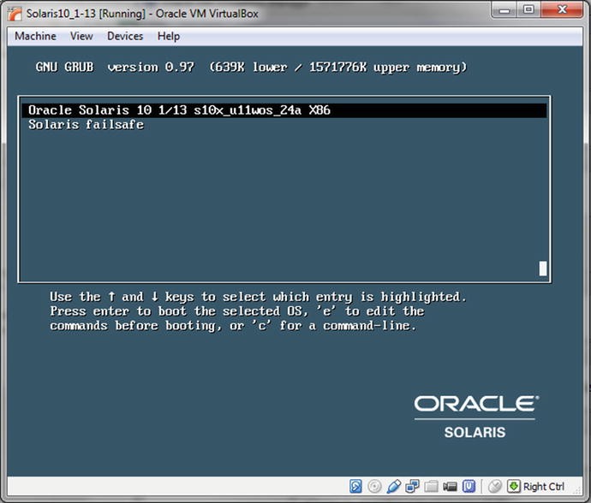Viewport: 591px width, 503px height.
Task: Click the optical drive status icon
Action: click(374, 486)
